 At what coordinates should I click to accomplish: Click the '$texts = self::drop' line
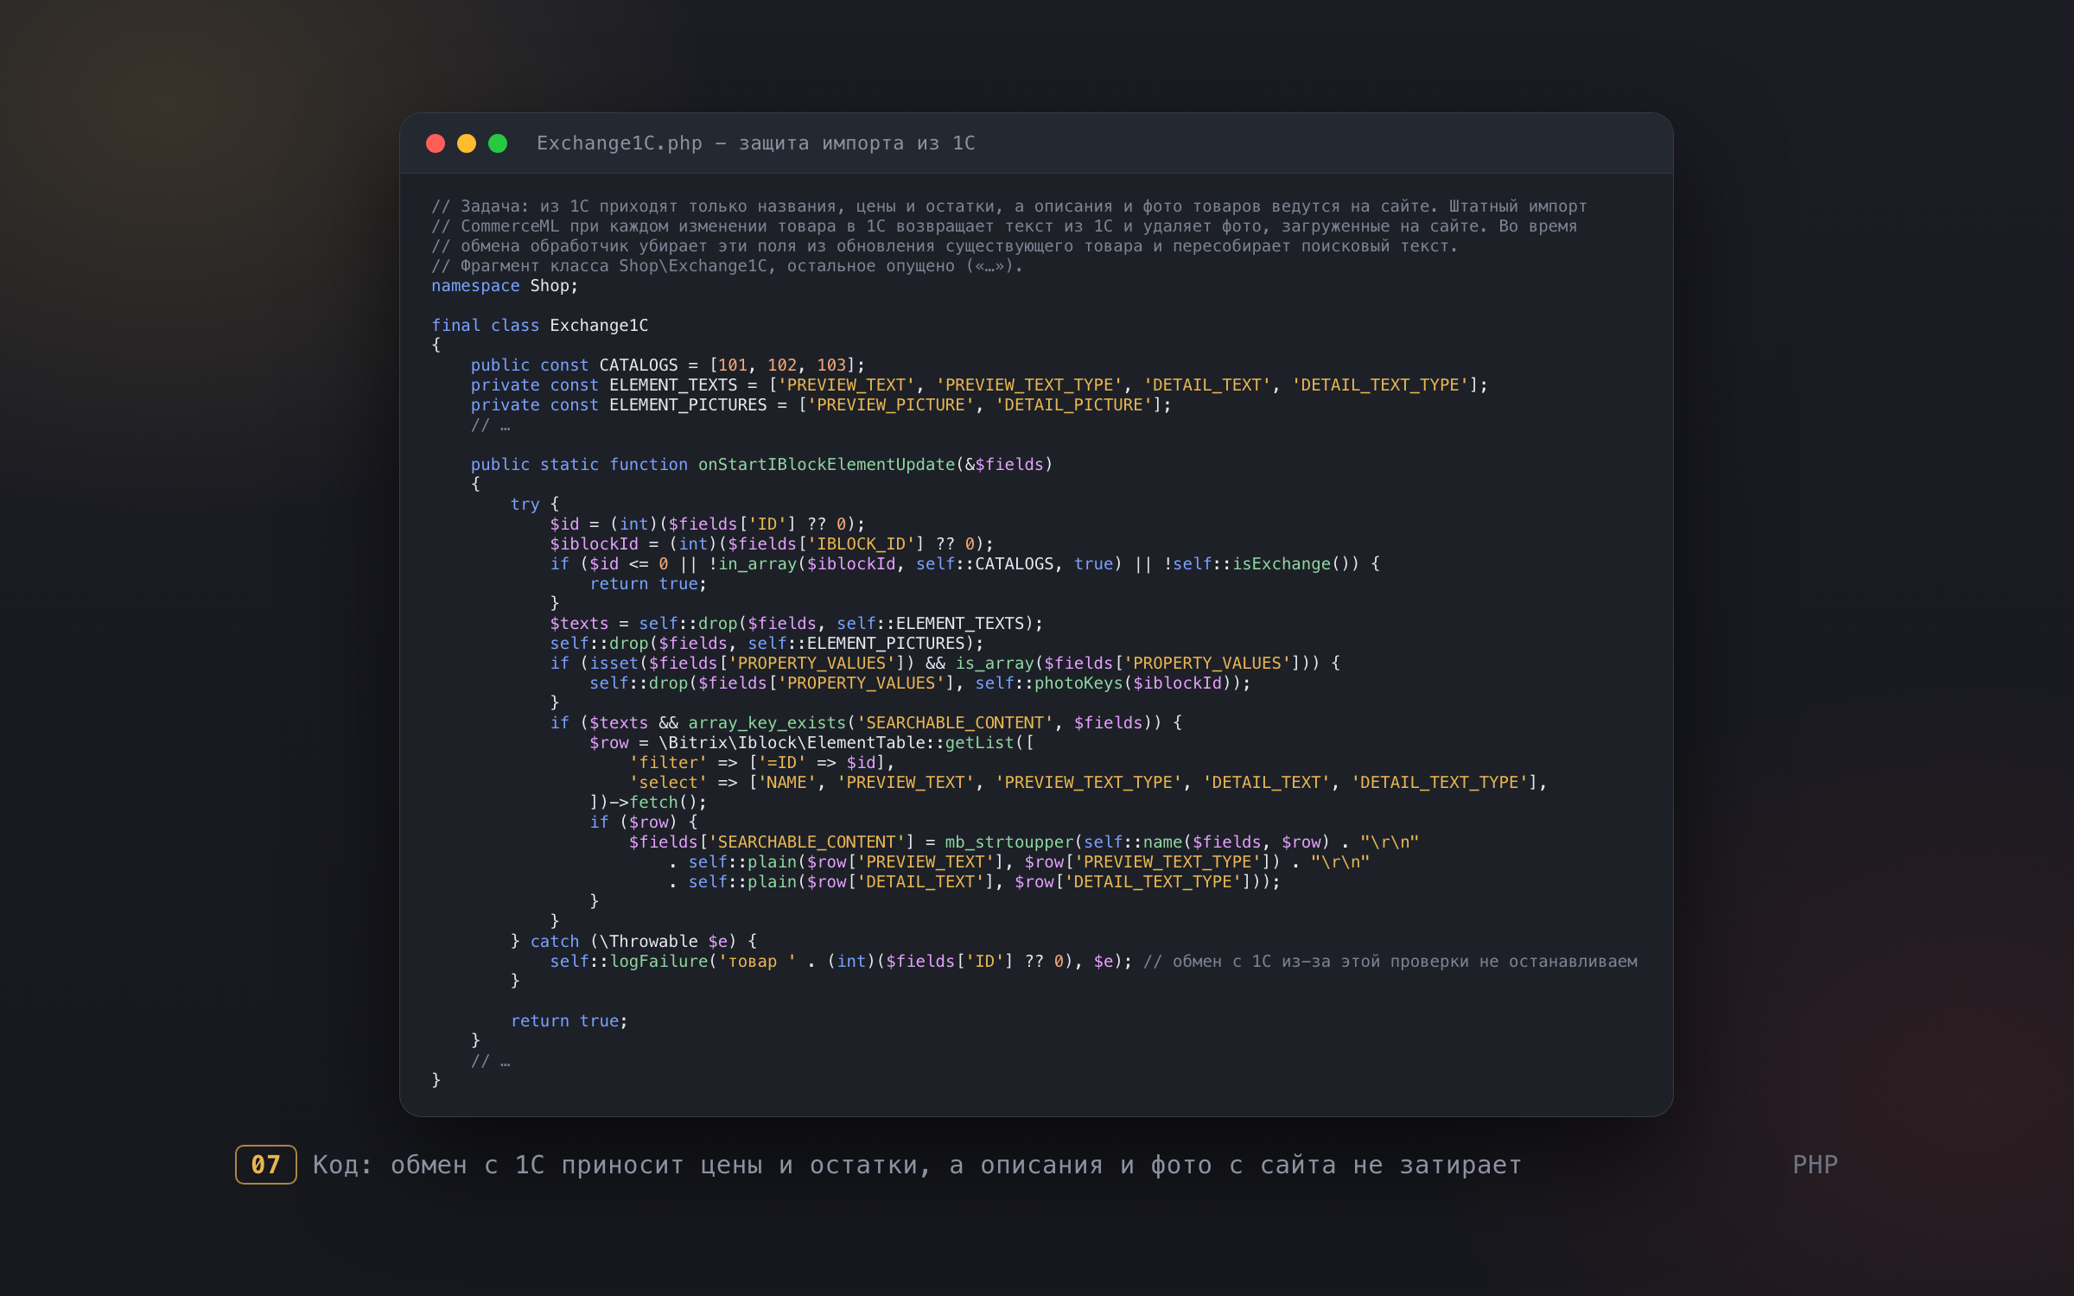(796, 624)
